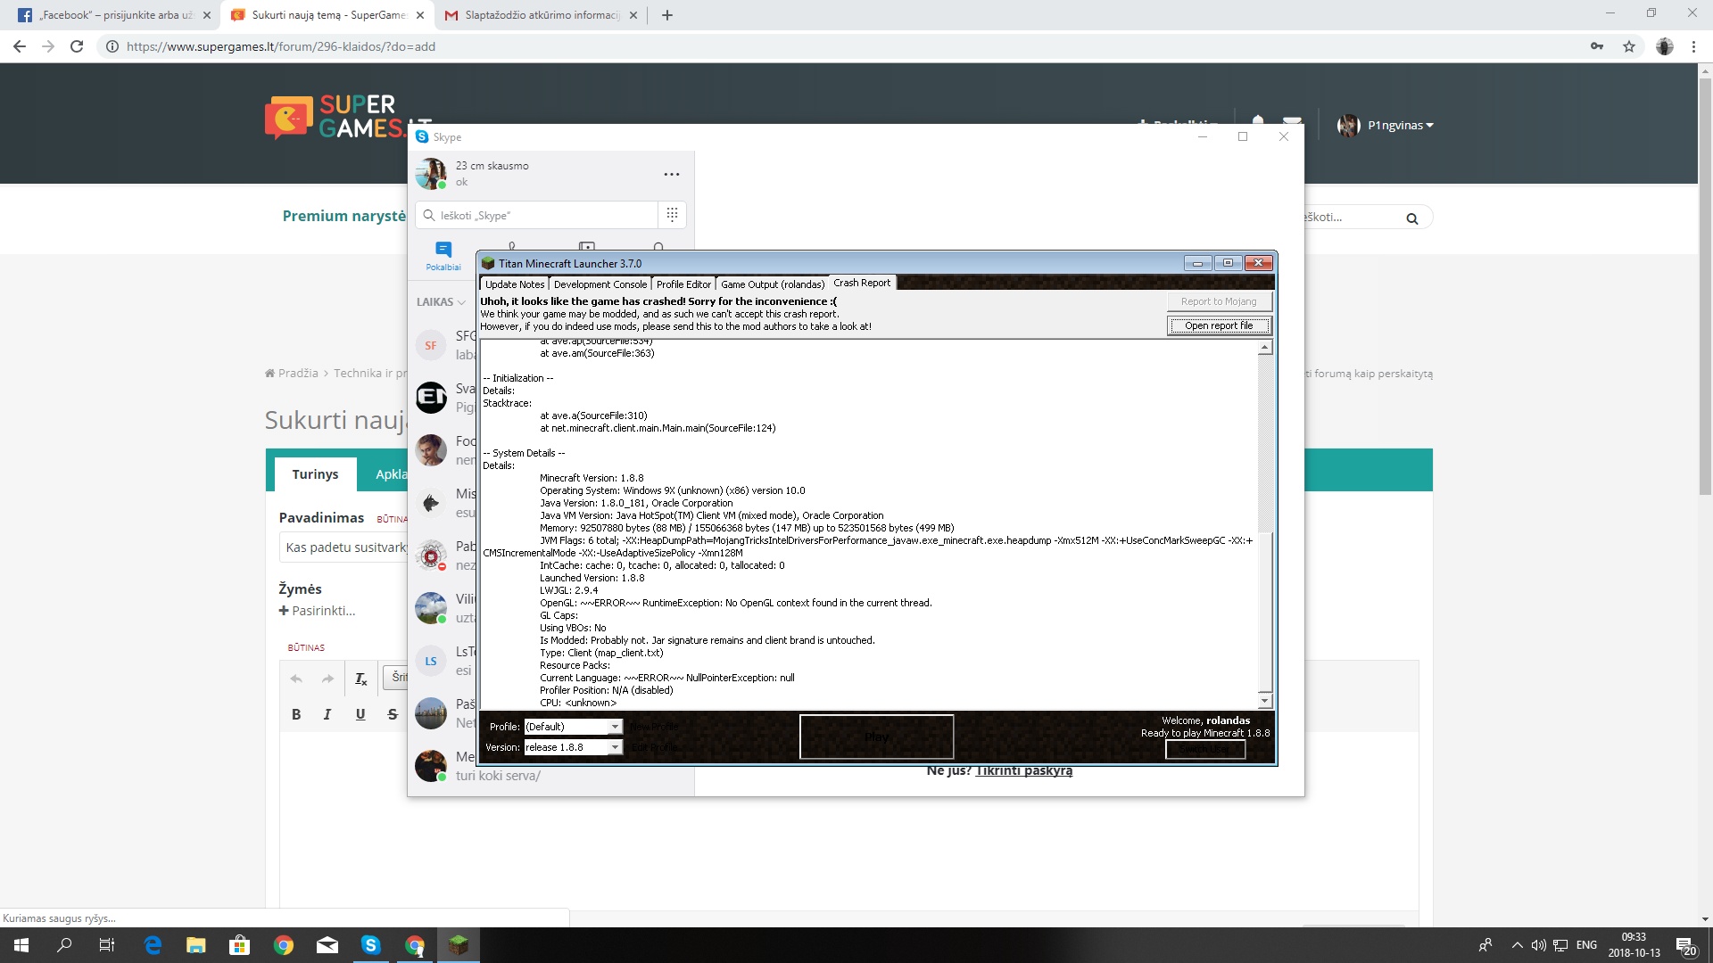Screen dimensions: 1713x963
Task: Open the Windows Start menu
Action: point(21,945)
